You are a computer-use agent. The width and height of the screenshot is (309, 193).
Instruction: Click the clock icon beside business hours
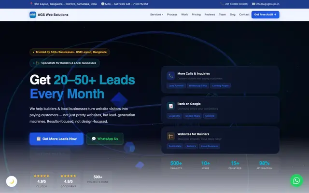tap(102, 4)
